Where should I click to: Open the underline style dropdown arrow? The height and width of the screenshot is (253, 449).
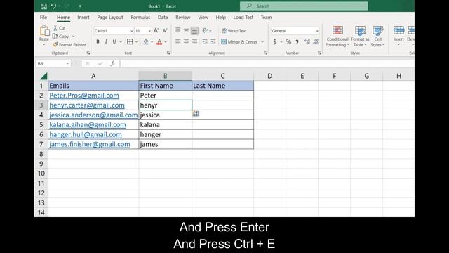click(x=121, y=42)
